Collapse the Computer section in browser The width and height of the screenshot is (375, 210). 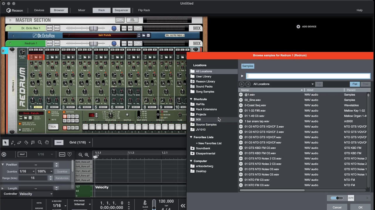(x=191, y=161)
